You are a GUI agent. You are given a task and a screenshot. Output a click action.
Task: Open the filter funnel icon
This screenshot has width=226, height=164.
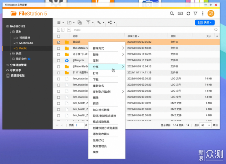195,14
